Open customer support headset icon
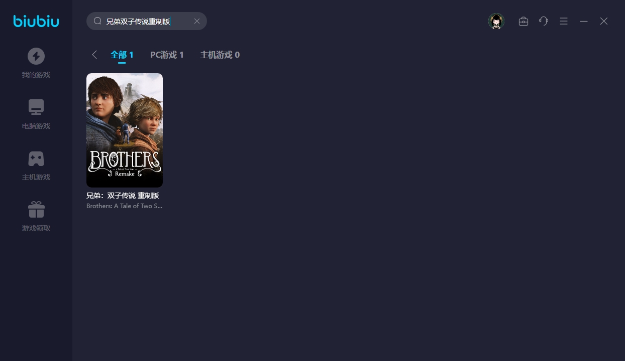This screenshot has width=625, height=361. (544, 21)
